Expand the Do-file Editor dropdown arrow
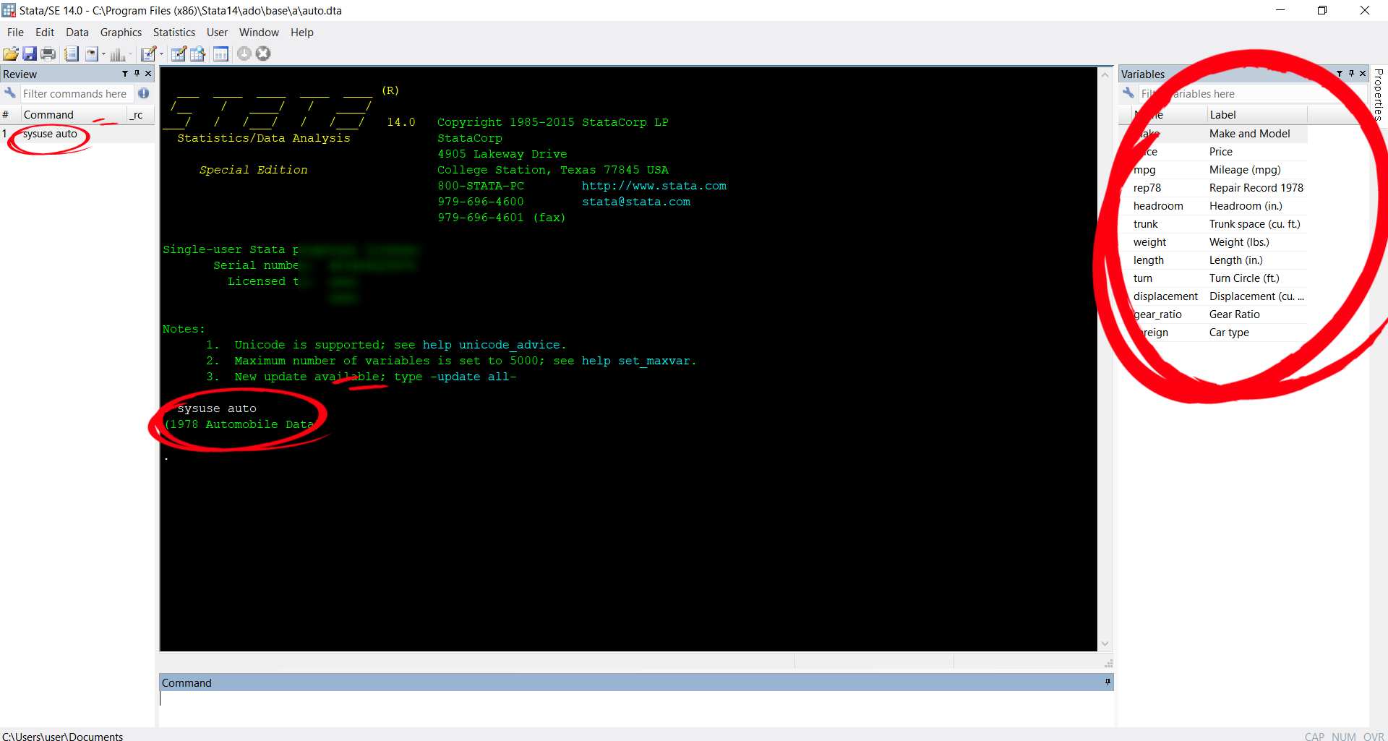 coord(161,54)
